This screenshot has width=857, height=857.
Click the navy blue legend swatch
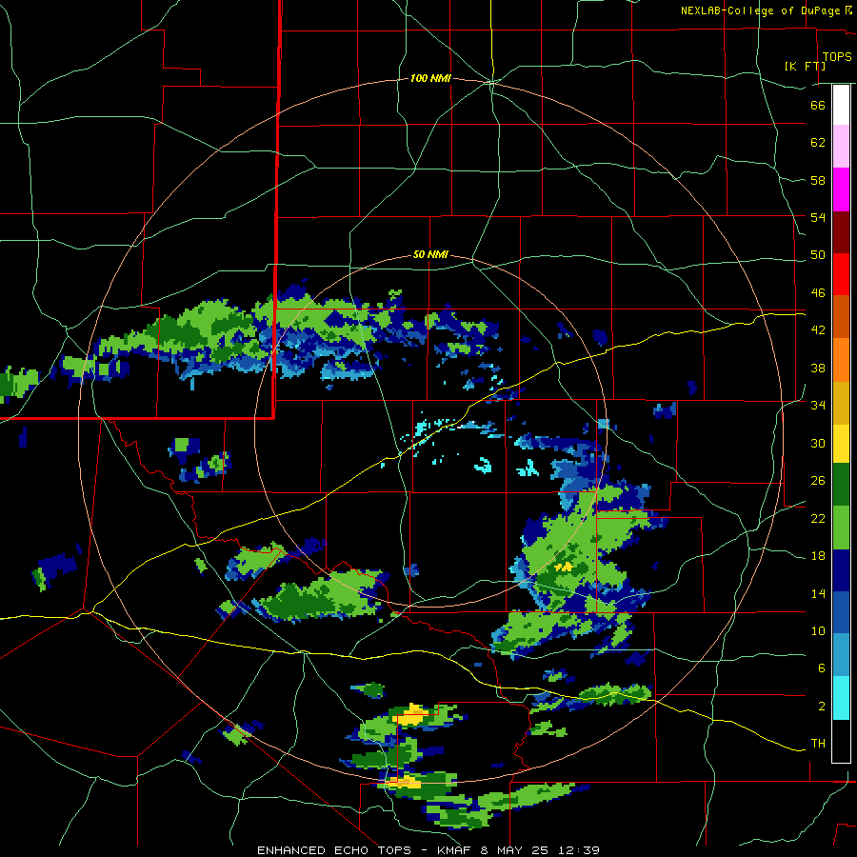841,570
